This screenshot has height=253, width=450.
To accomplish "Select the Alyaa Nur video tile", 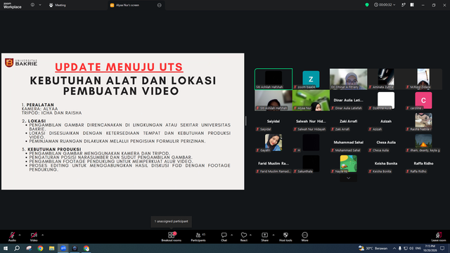I will click(x=311, y=100).
